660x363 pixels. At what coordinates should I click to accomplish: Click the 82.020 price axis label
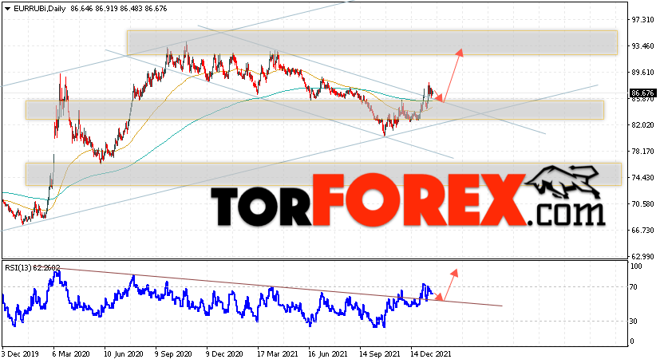[642, 125]
